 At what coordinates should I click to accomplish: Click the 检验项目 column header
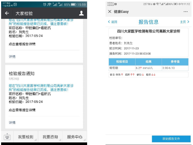pyautogui.click(x=122, y=62)
